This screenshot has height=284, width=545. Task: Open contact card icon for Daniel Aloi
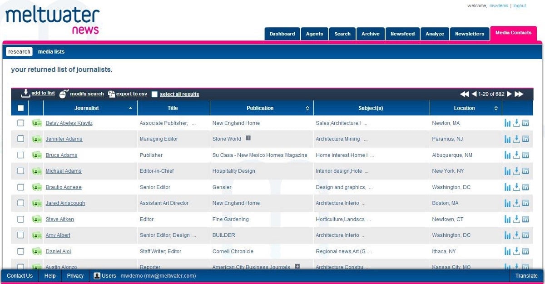click(x=37, y=251)
